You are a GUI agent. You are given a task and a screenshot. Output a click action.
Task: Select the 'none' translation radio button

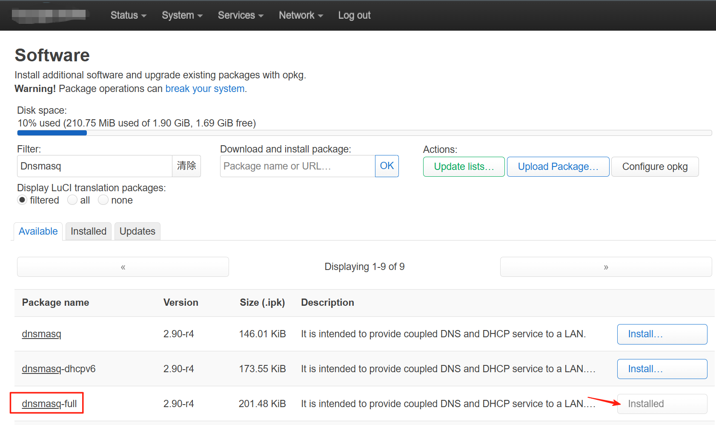click(x=103, y=200)
